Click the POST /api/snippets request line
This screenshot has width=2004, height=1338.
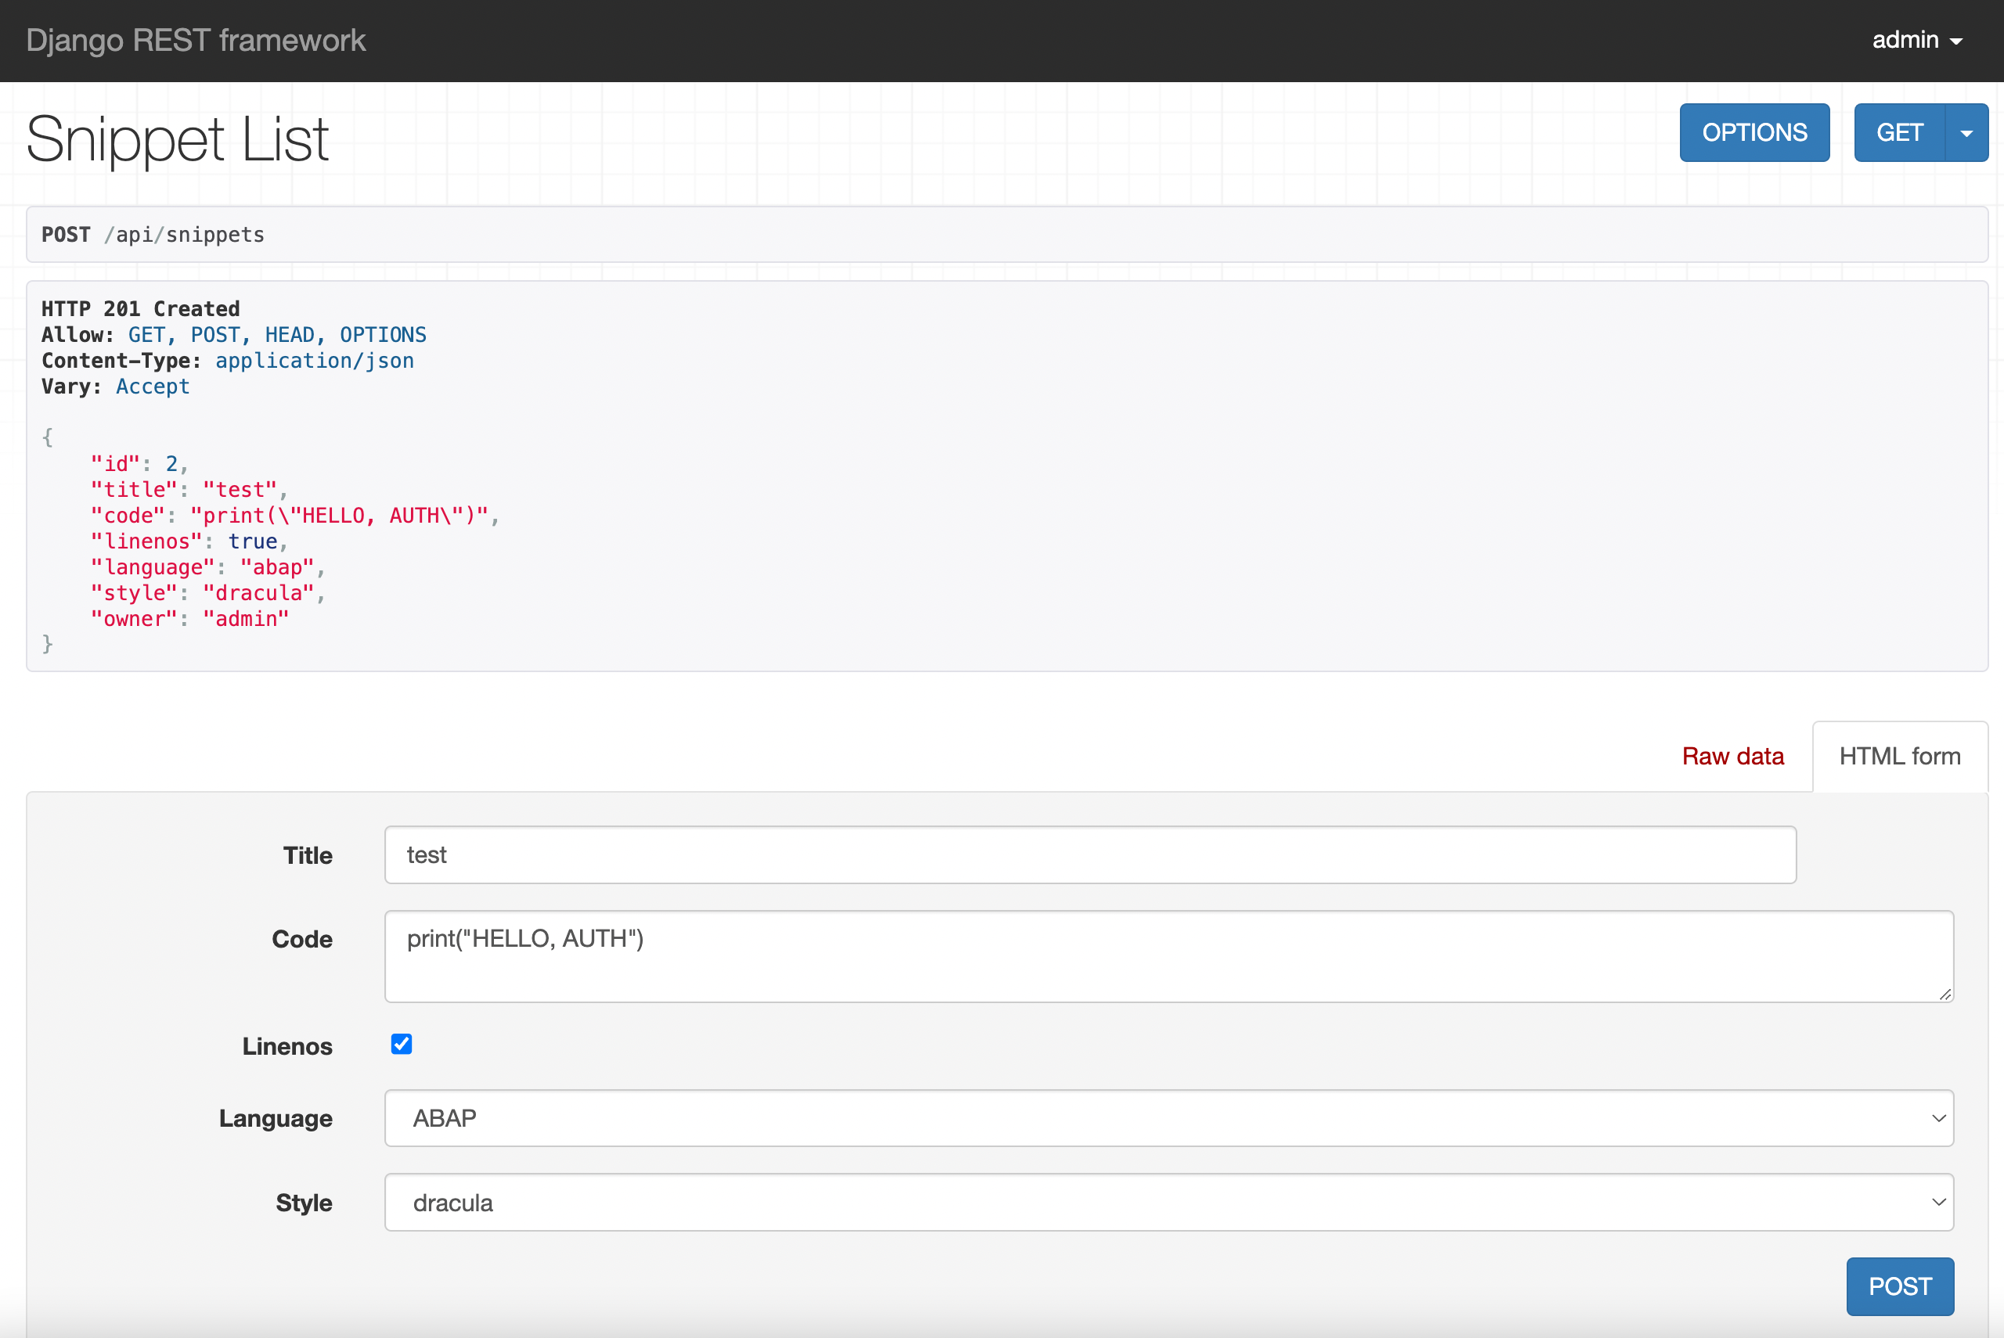153,235
